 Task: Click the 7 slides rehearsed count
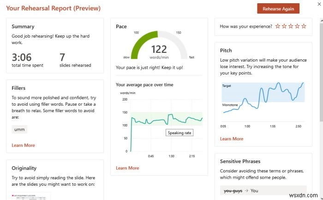point(62,57)
